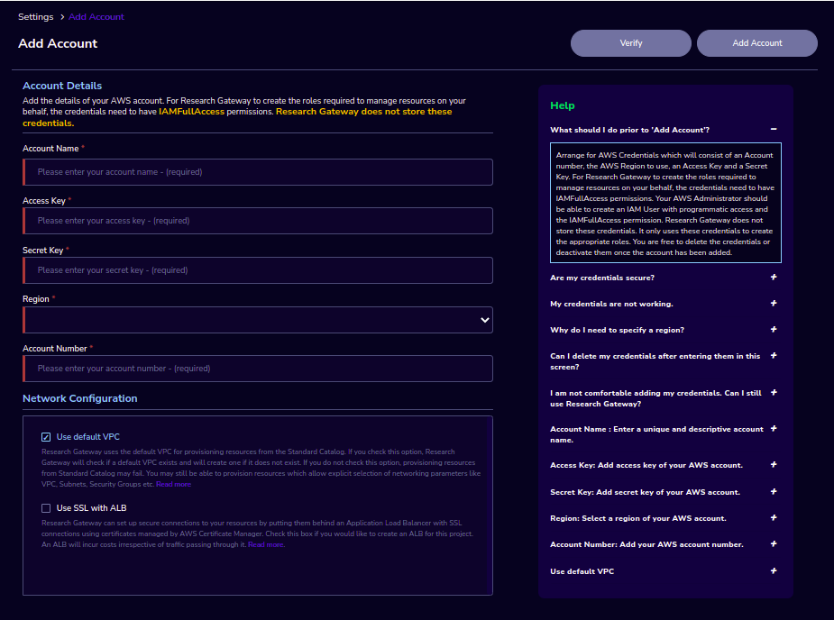This screenshot has width=834, height=620.
Task: Open Read more link under SSL with ALB
Action: click(x=266, y=544)
